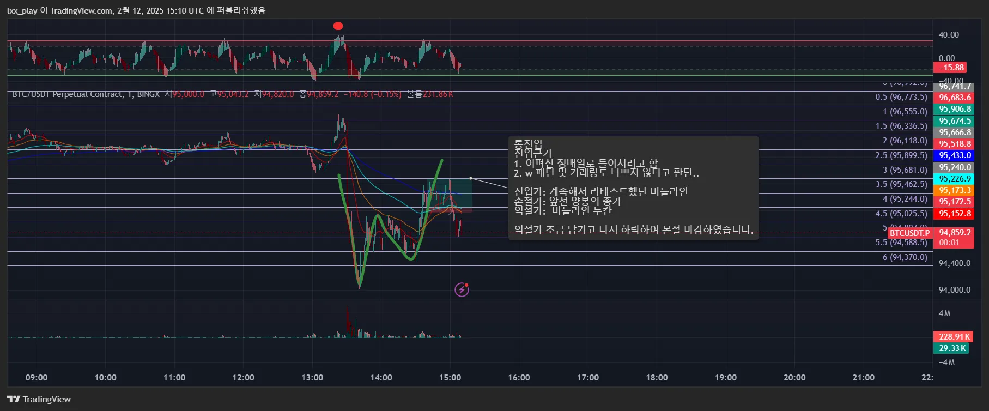Click the 94,000.0 price scale label
Viewport: 989px width, 411px height.
(955, 290)
